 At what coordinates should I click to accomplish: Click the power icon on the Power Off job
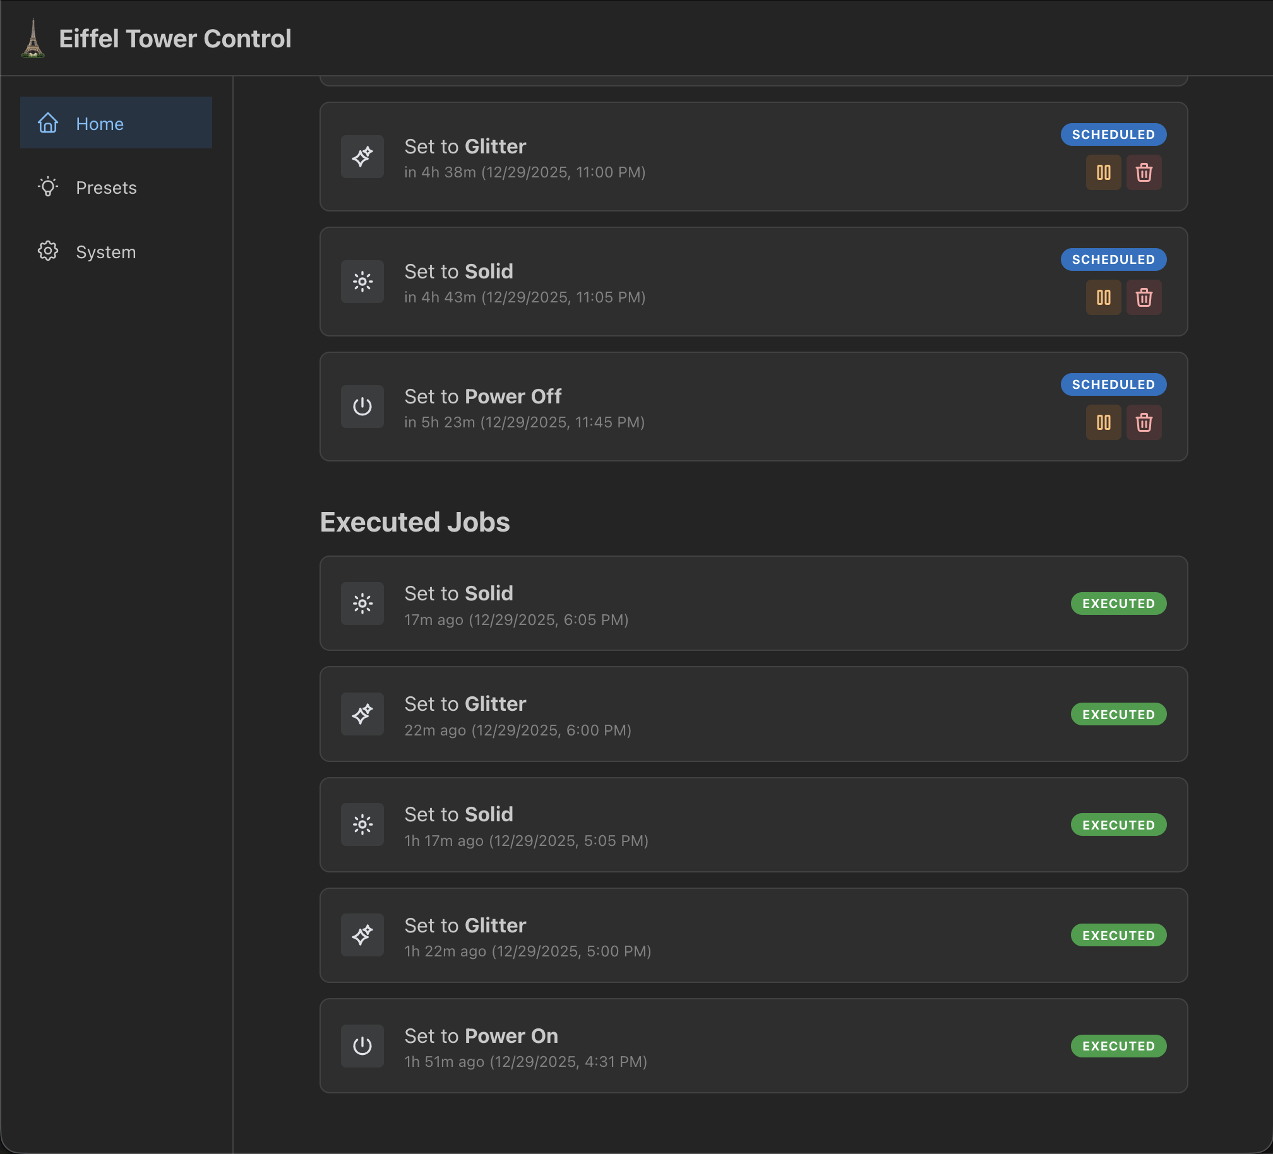362,407
